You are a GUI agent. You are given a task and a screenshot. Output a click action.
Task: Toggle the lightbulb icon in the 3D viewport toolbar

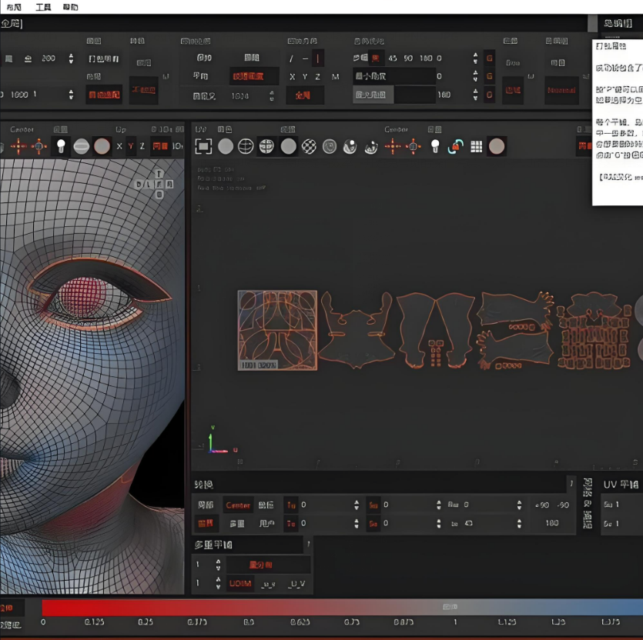pos(61,146)
